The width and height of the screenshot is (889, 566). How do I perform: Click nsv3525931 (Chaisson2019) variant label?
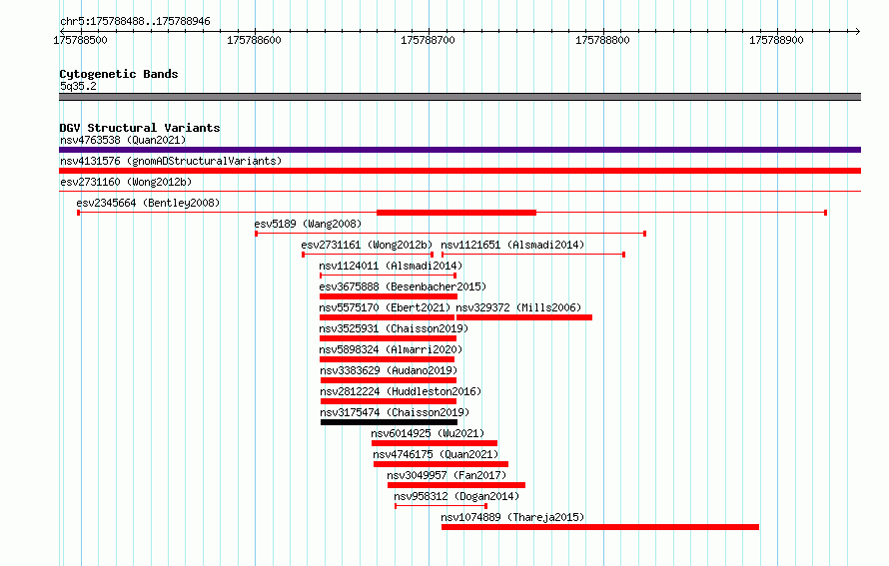[x=394, y=328]
